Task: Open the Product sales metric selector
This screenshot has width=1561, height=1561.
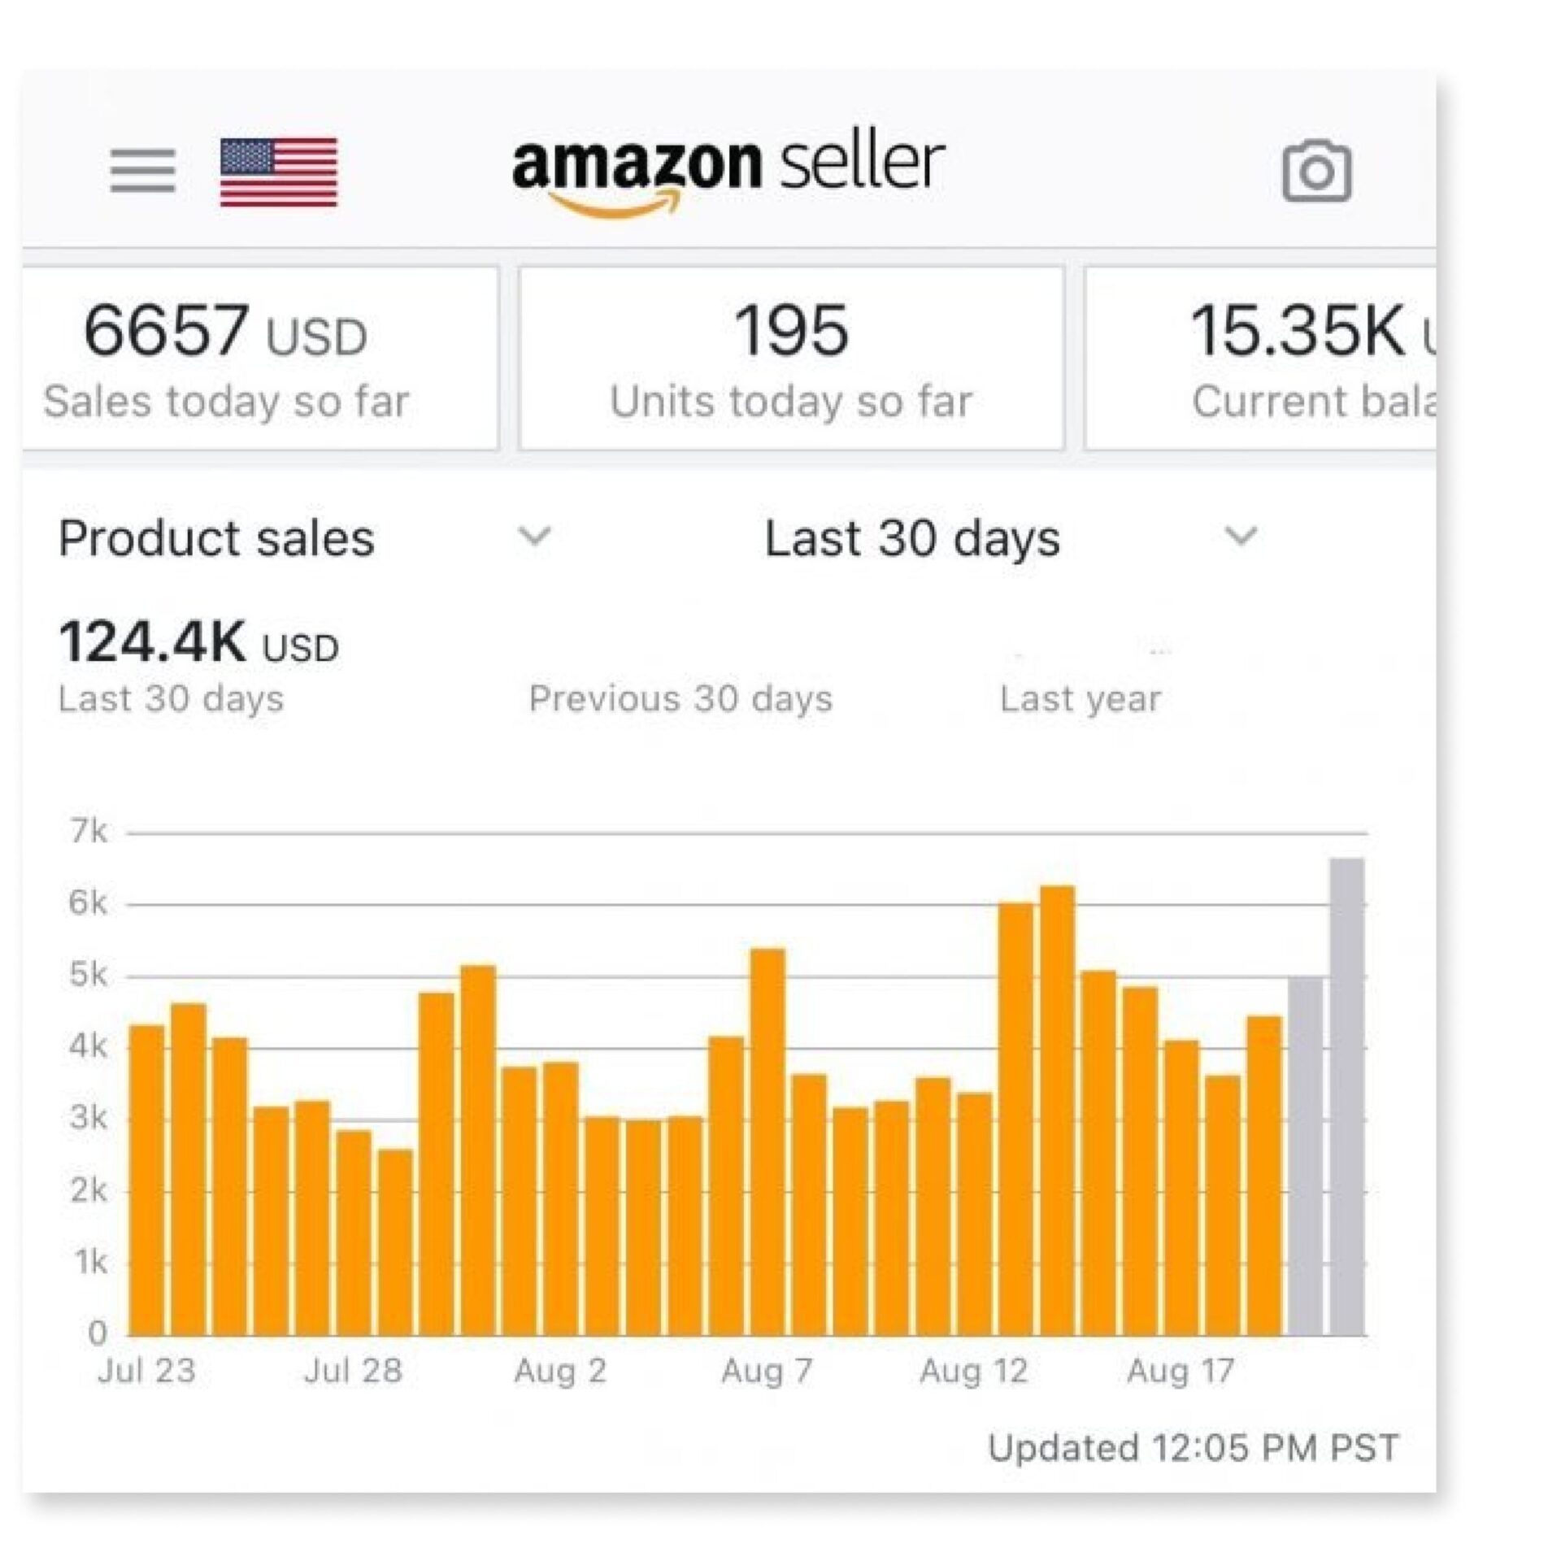Action: tap(217, 538)
